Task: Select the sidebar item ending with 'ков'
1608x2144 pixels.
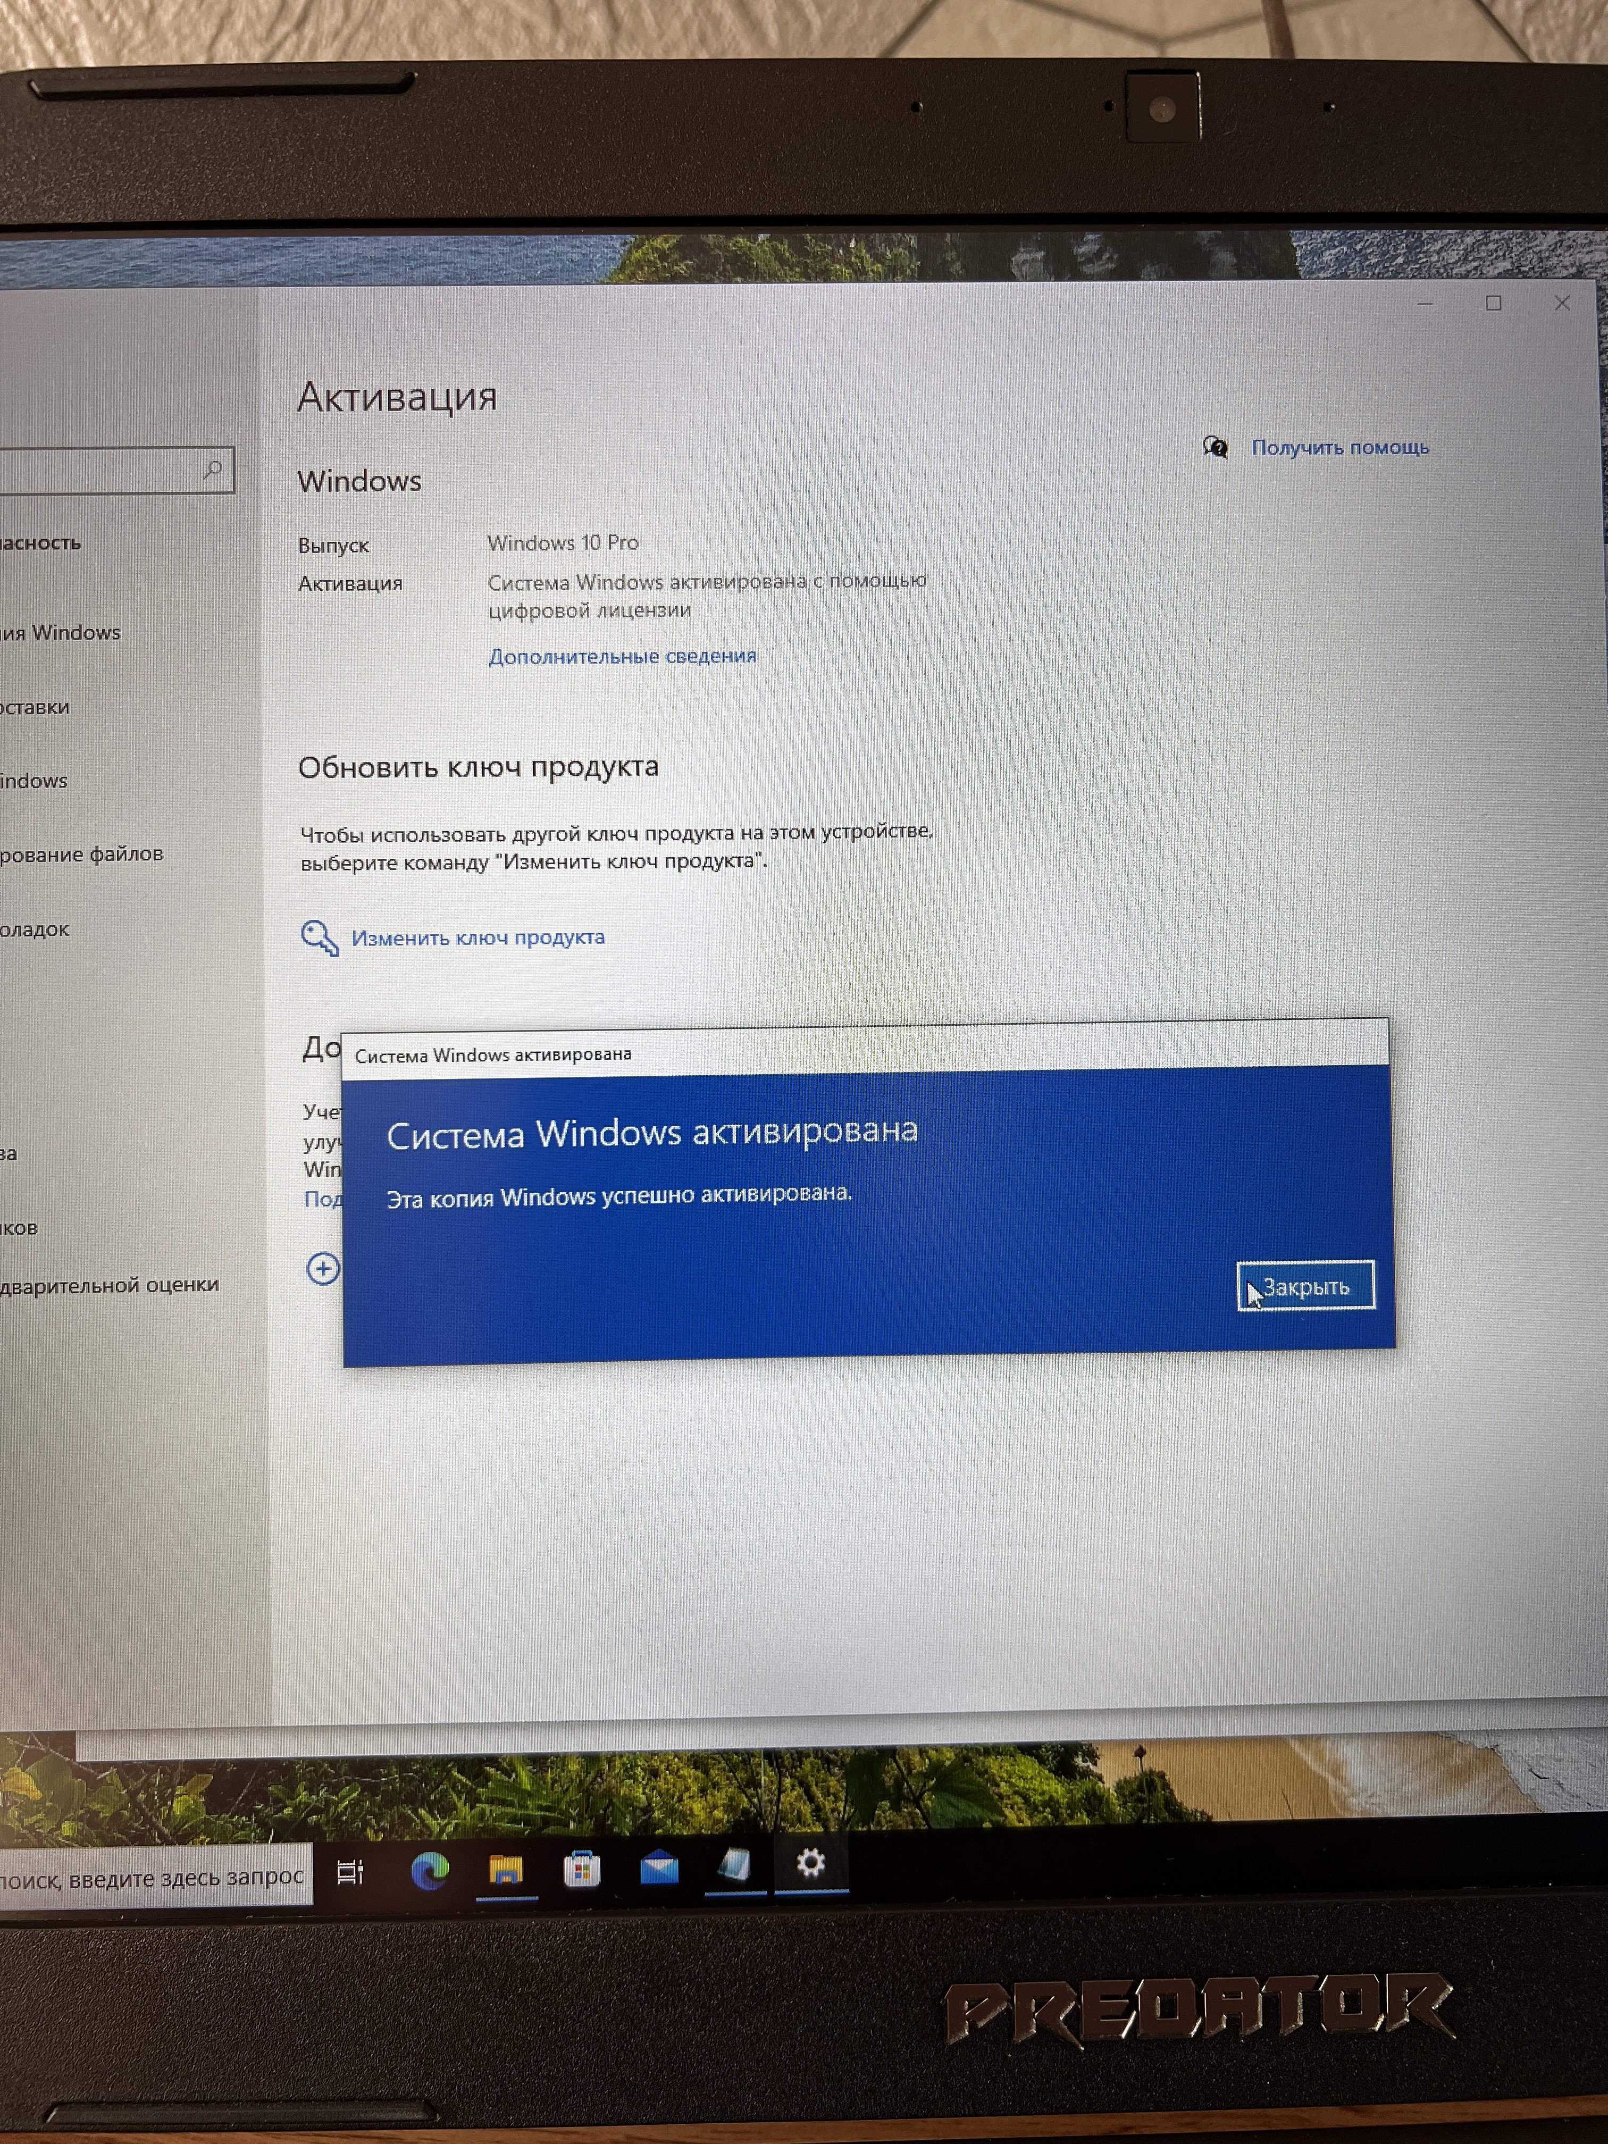Action: pyautogui.click(x=19, y=1228)
